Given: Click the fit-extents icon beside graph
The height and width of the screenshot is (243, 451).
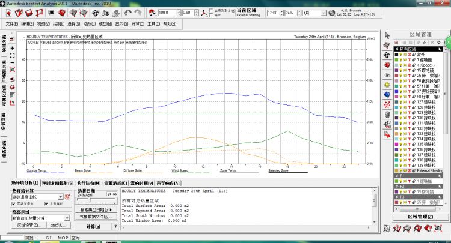Looking at the screenshot, I should click(x=12, y=55).
